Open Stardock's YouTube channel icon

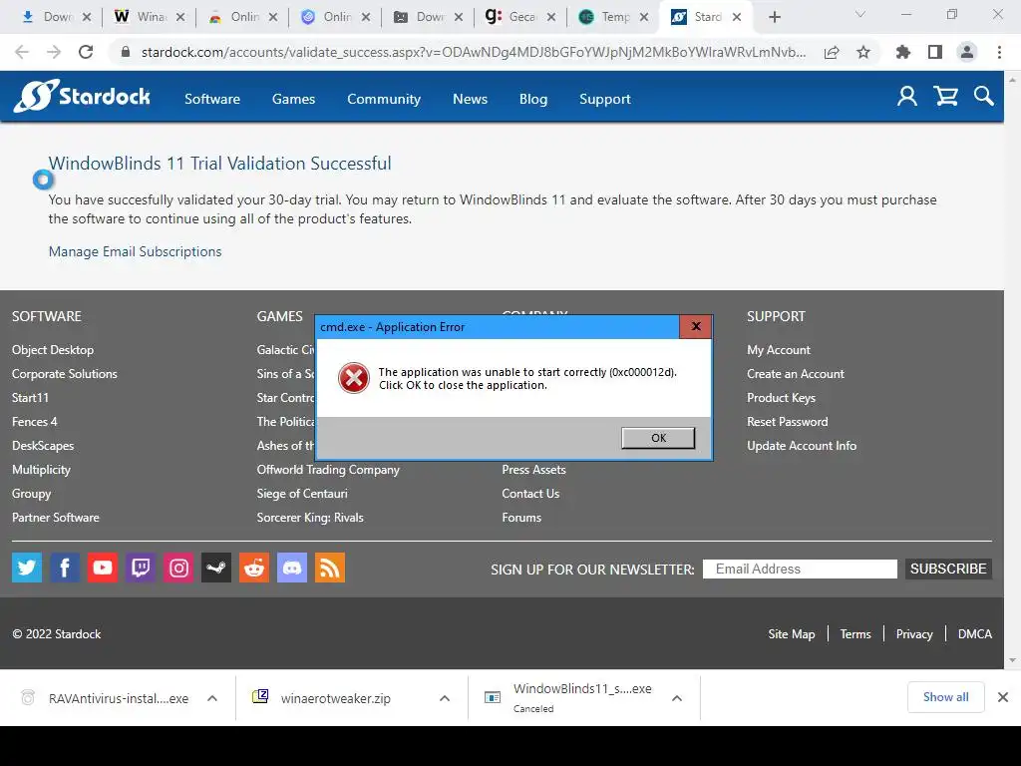103,568
